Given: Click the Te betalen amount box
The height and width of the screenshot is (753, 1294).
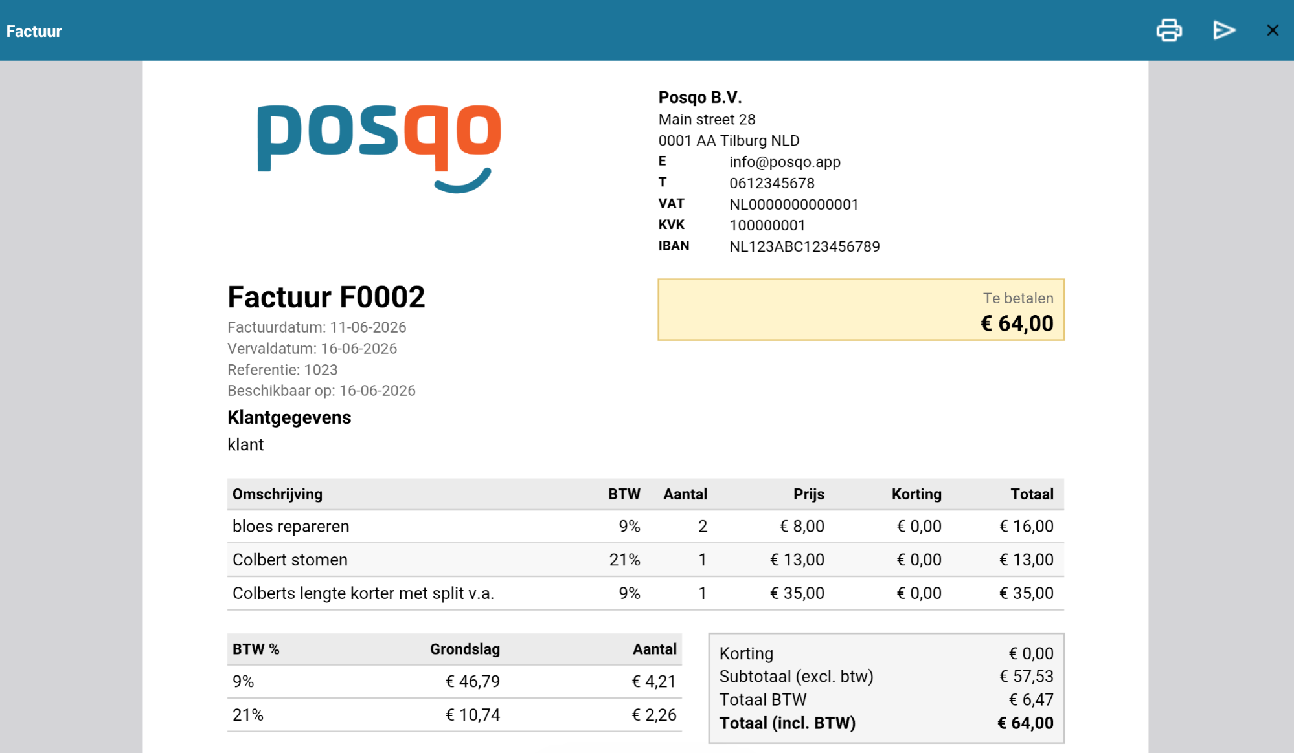Looking at the screenshot, I should pos(861,310).
